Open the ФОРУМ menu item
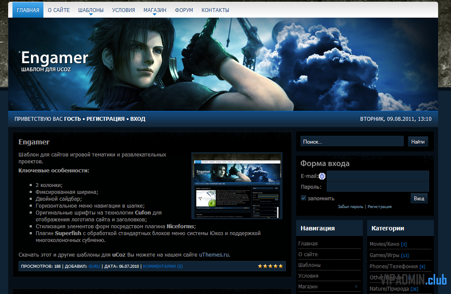This screenshot has height=294, width=451. pos(184,10)
